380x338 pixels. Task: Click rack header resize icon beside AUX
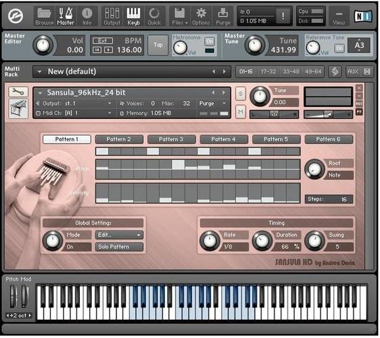(x=367, y=72)
